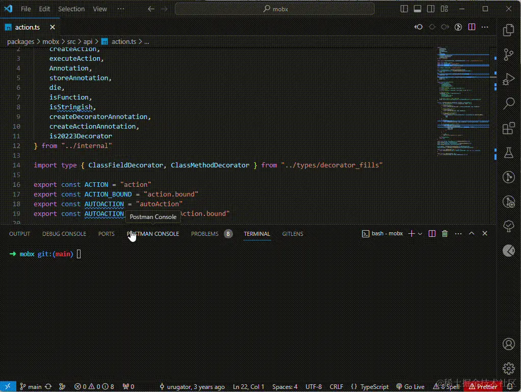
Task: Create a new terminal with plus icon
Action: click(411, 234)
